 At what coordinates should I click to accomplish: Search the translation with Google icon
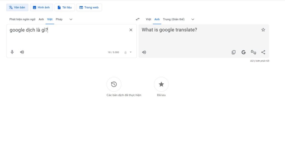click(244, 52)
